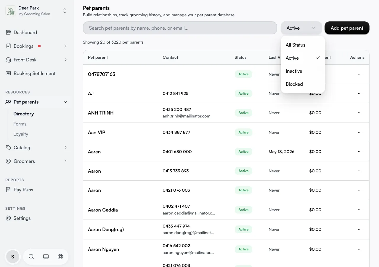Open the Dashboard link in the sidebar
The image size is (379, 267).
click(x=25, y=32)
